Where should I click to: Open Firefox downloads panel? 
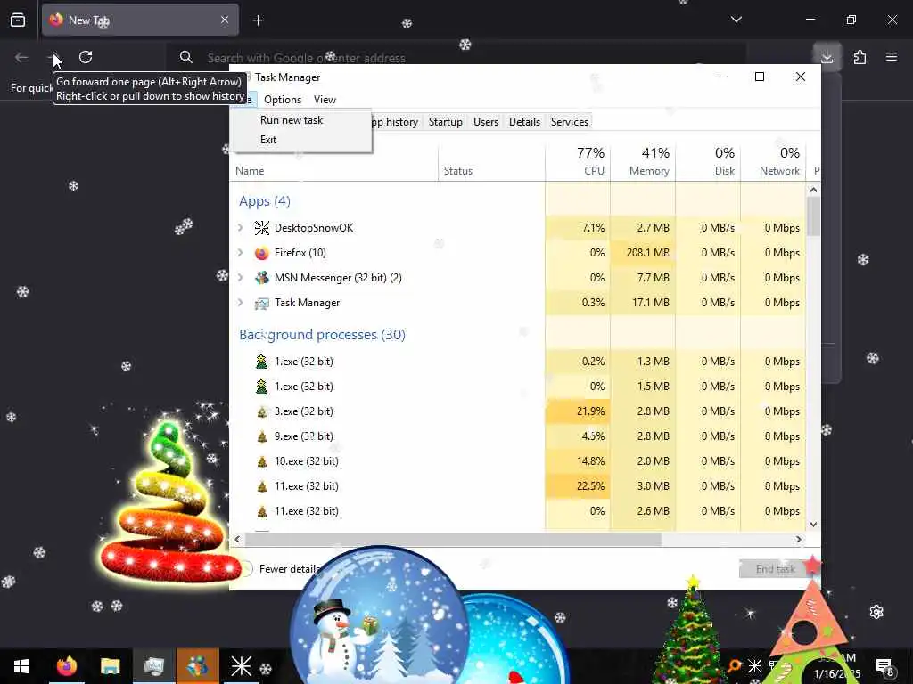tap(827, 57)
